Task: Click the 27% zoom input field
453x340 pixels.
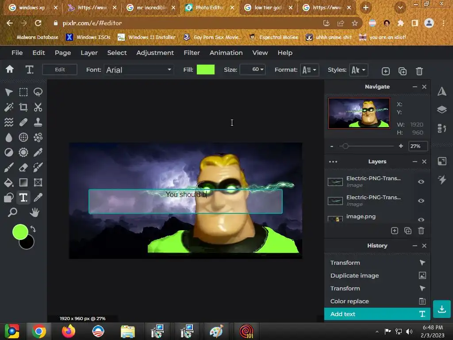Action: [x=418, y=146]
